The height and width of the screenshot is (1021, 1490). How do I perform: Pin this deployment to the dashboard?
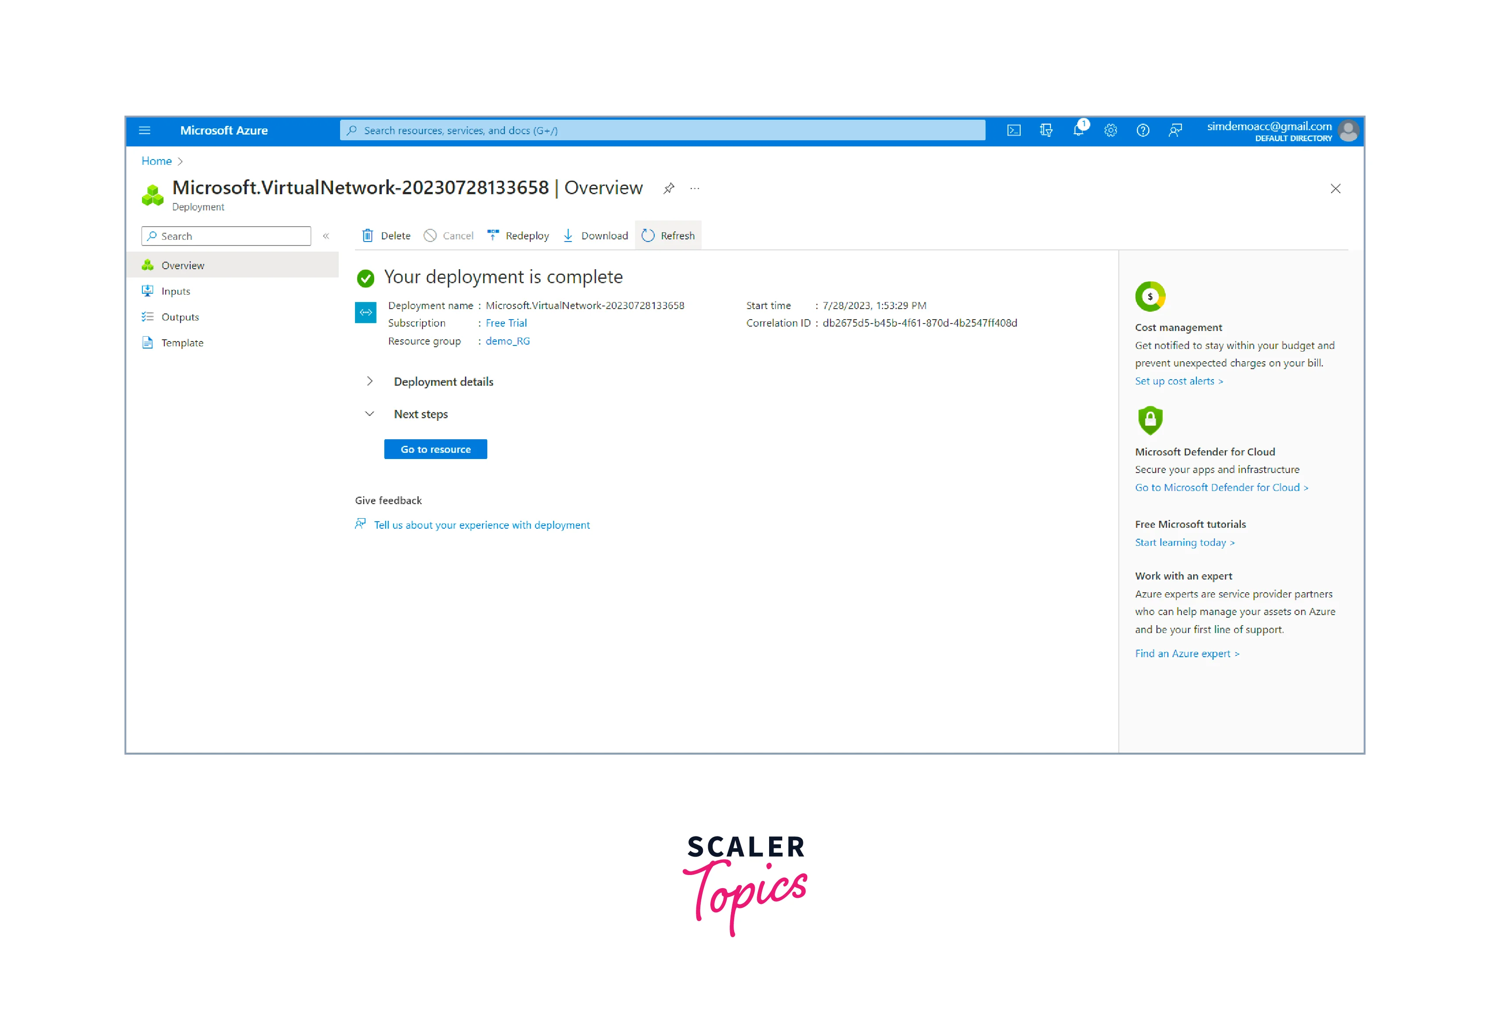click(x=669, y=188)
